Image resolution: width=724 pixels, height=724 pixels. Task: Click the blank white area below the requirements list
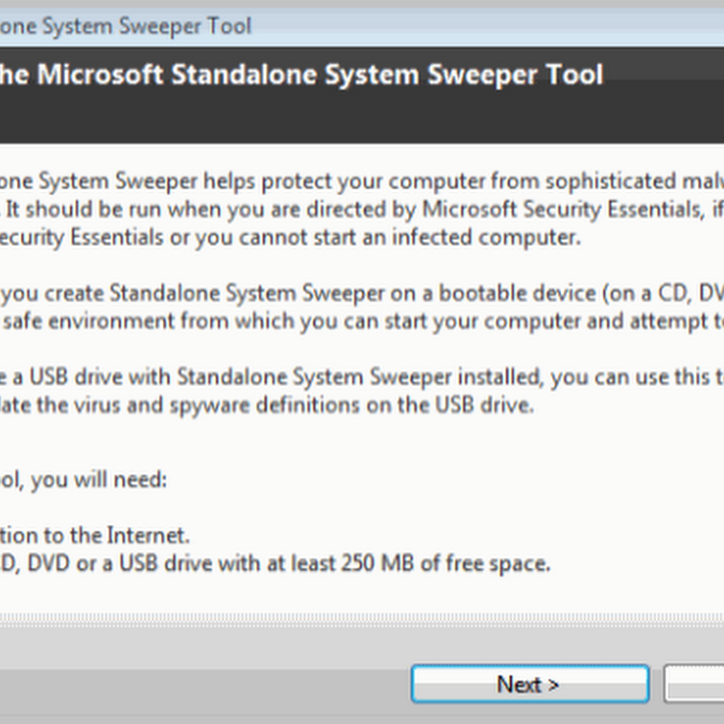pyautogui.click(x=362, y=599)
